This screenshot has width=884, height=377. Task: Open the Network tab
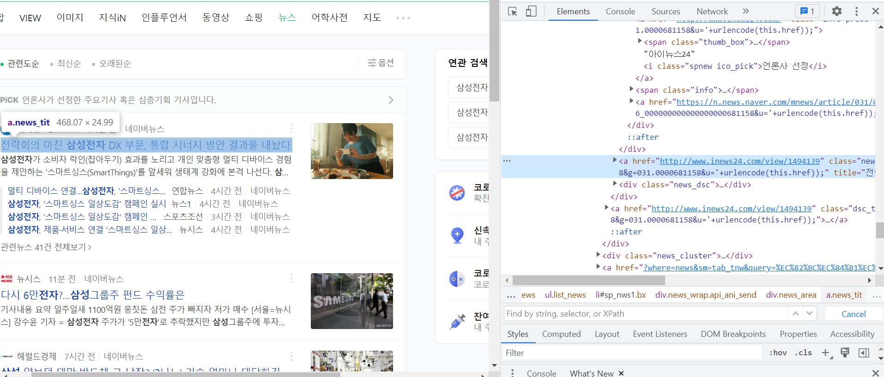tap(712, 12)
